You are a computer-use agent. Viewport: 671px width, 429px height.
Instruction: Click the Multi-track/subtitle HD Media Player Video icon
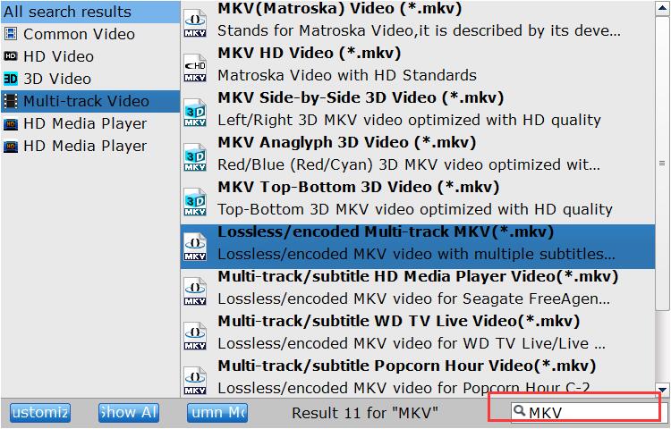(x=195, y=291)
